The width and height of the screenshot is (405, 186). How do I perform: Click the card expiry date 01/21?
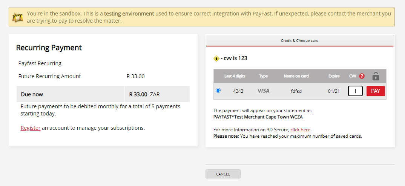point(334,91)
